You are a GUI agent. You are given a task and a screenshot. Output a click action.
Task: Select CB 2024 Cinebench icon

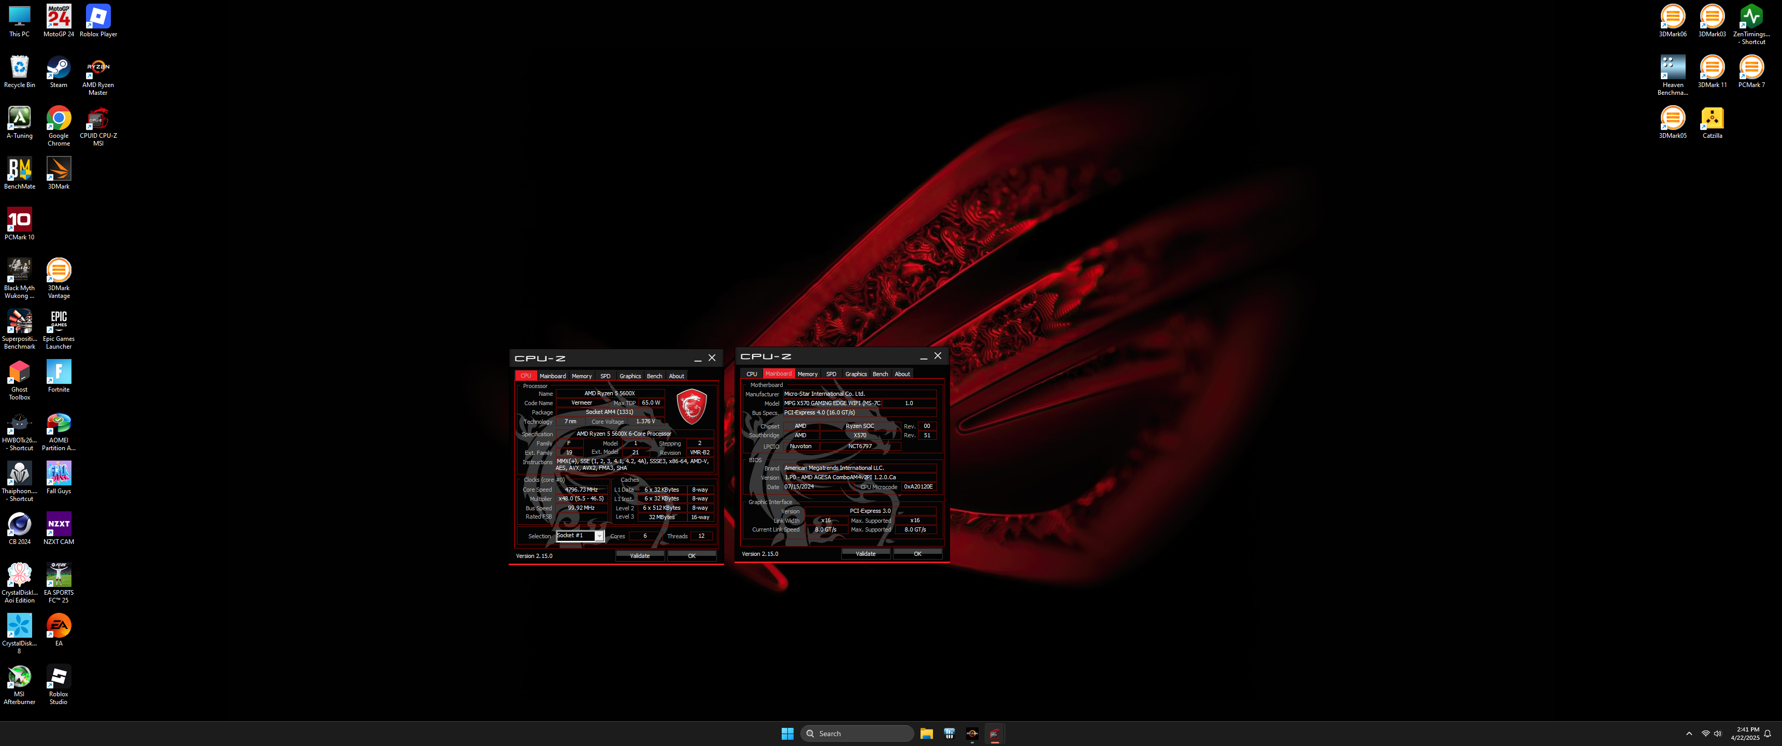click(19, 528)
